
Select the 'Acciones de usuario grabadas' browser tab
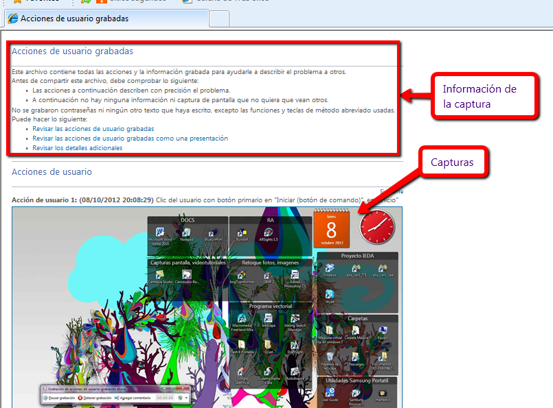106,19
